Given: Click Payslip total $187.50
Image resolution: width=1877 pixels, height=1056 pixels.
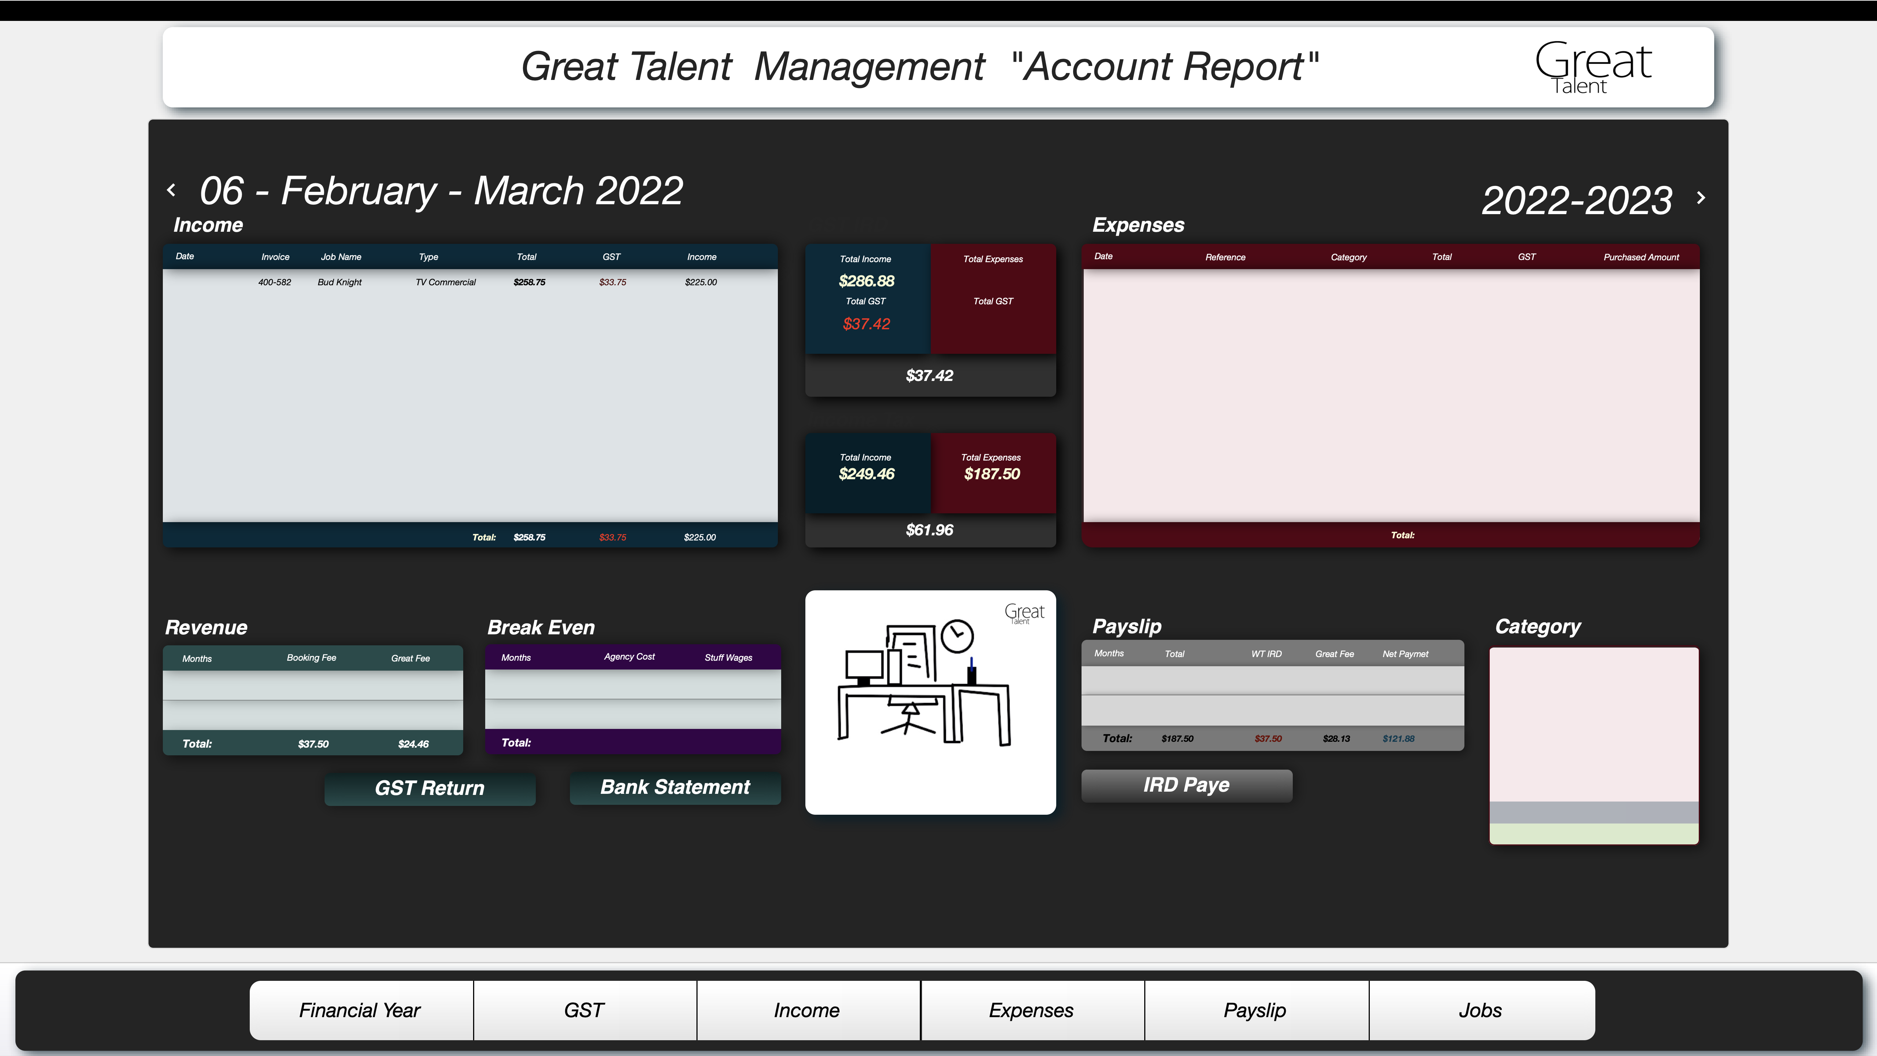Looking at the screenshot, I should 1178,738.
